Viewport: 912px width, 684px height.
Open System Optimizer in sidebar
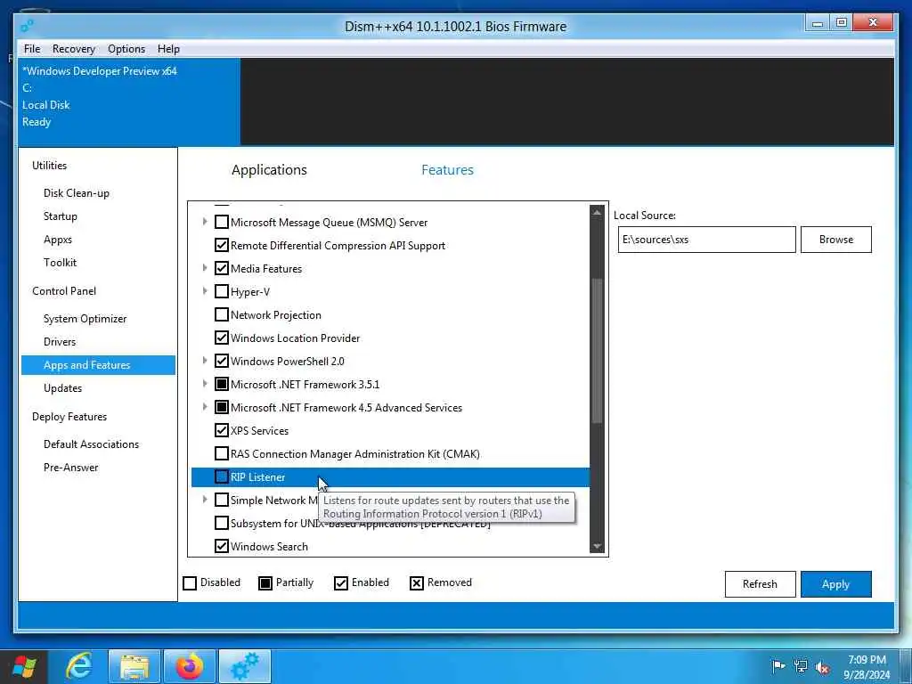[85, 319]
